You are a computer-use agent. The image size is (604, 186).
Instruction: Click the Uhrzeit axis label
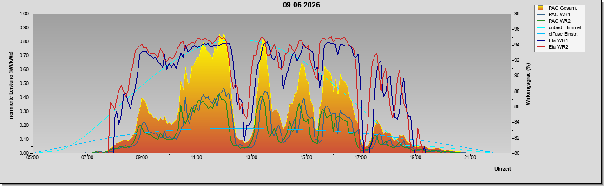(x=502, y=169)
